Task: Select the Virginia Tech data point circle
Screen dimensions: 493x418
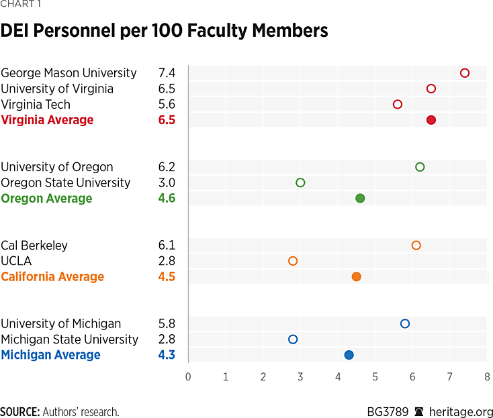Action: click(x=398, y=104)
